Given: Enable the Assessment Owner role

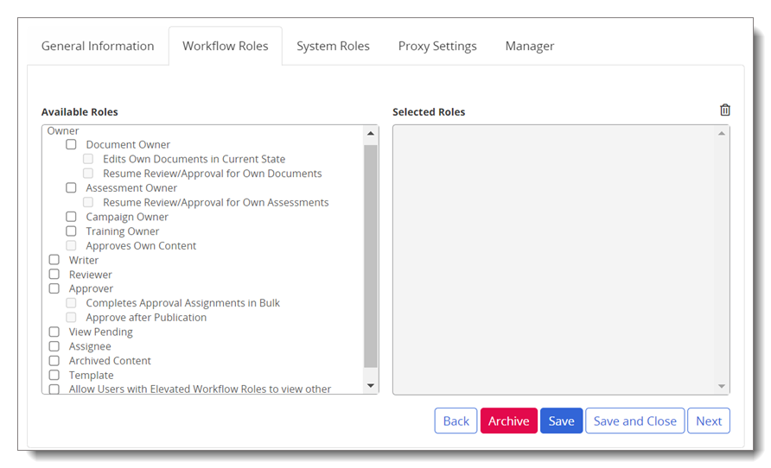Looking at the screenshot, I should (71, 187).
